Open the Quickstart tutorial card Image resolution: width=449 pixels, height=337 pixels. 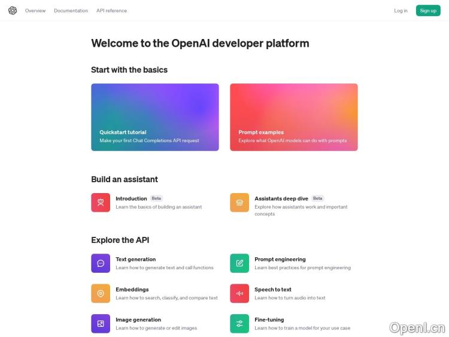pyautogui.click(x=155, y=117)
